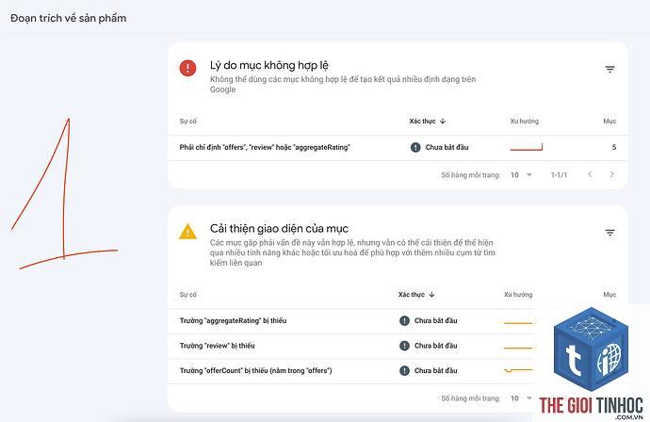Click item count 5 in invalid items table
The height and width of the screenshot is (422, 650).
click(x=614, y=147)
